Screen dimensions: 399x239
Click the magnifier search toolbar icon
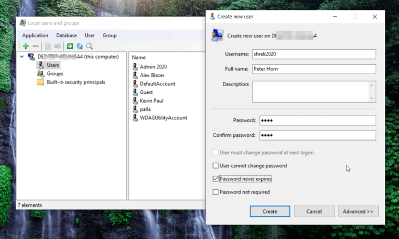(x=89, y=46)
